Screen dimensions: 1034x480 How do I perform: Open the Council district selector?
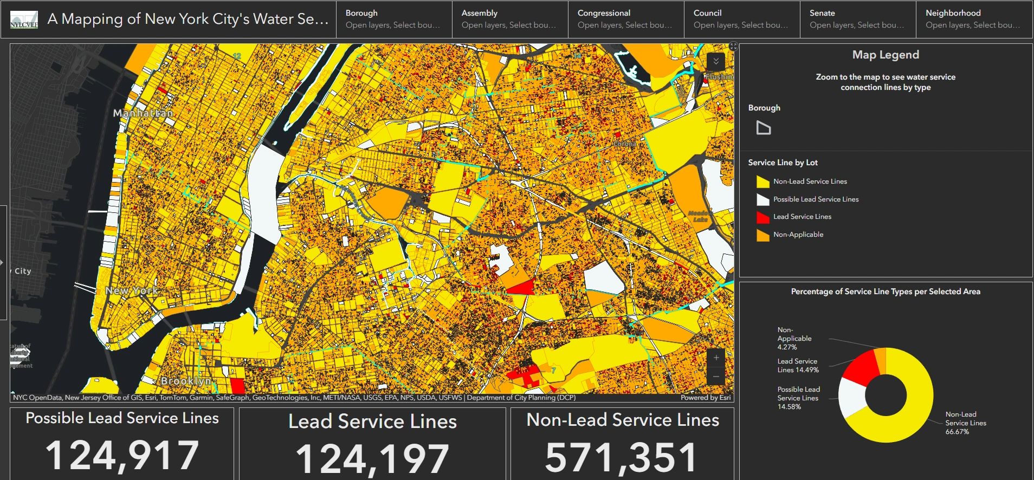[741, 19]
